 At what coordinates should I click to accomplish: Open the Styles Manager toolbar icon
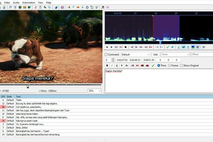tap(35, 7)
